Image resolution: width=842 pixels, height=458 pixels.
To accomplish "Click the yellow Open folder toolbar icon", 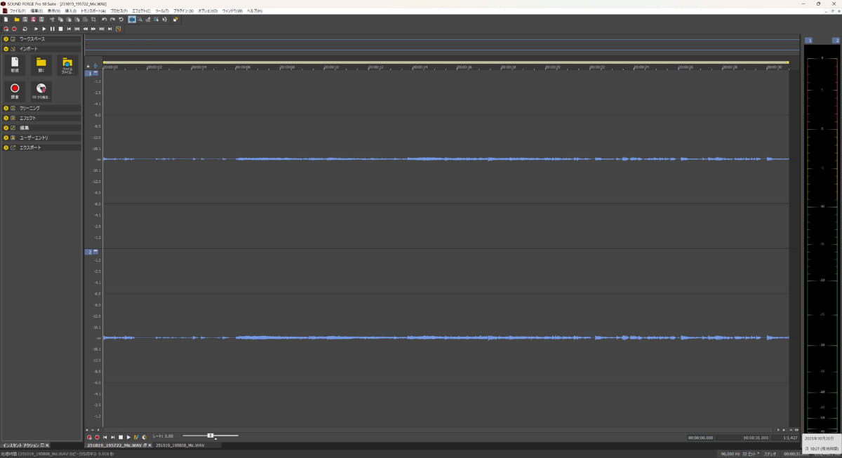I will pos(17,20).
